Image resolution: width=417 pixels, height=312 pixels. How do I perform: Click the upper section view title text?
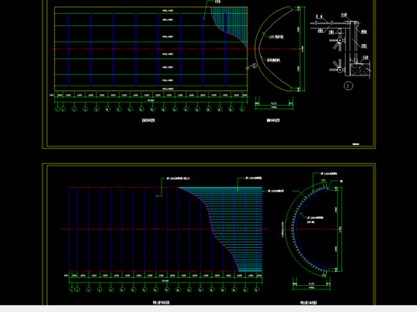(273, 120)
